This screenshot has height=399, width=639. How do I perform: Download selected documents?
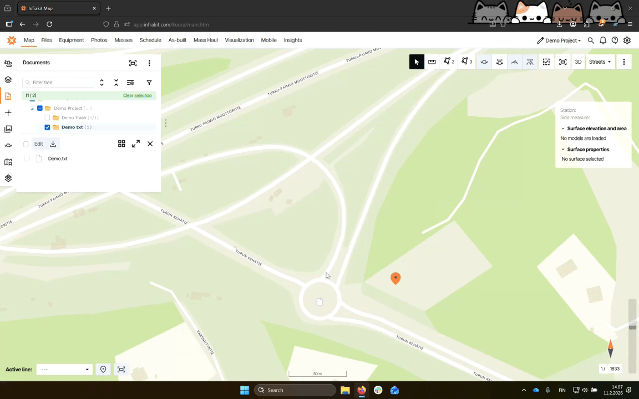pos(53,144)
